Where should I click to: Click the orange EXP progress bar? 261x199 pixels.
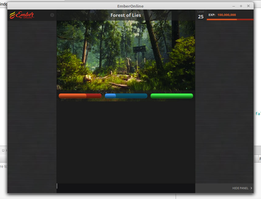(x=230, y=19)
